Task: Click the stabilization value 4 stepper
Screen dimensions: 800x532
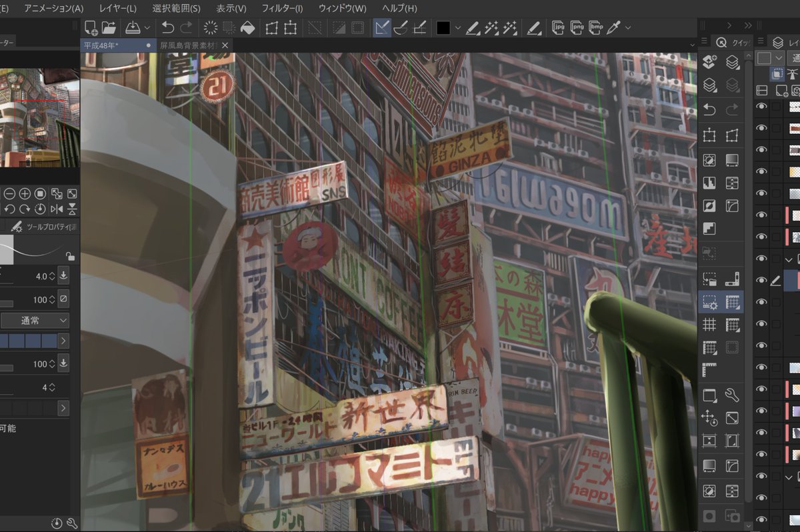Action: [52, 387]
